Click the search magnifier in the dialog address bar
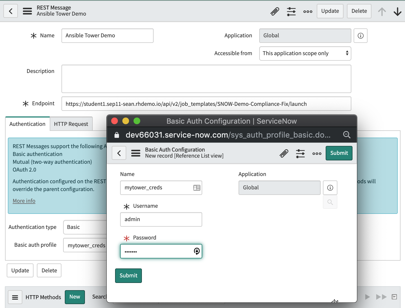This screenshot has width=405, height=308. click(x=347, y=135)
